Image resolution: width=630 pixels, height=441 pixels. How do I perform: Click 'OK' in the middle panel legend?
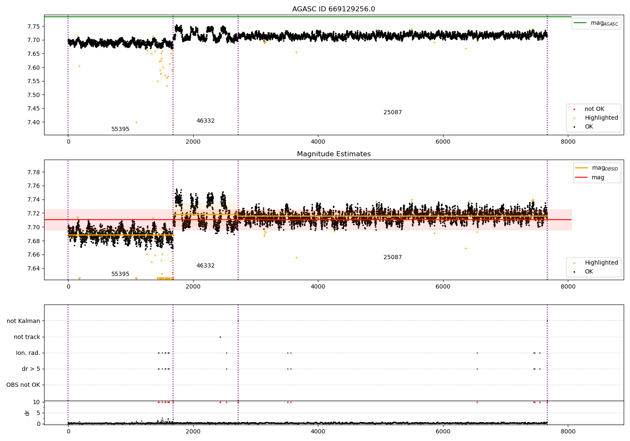589,272
